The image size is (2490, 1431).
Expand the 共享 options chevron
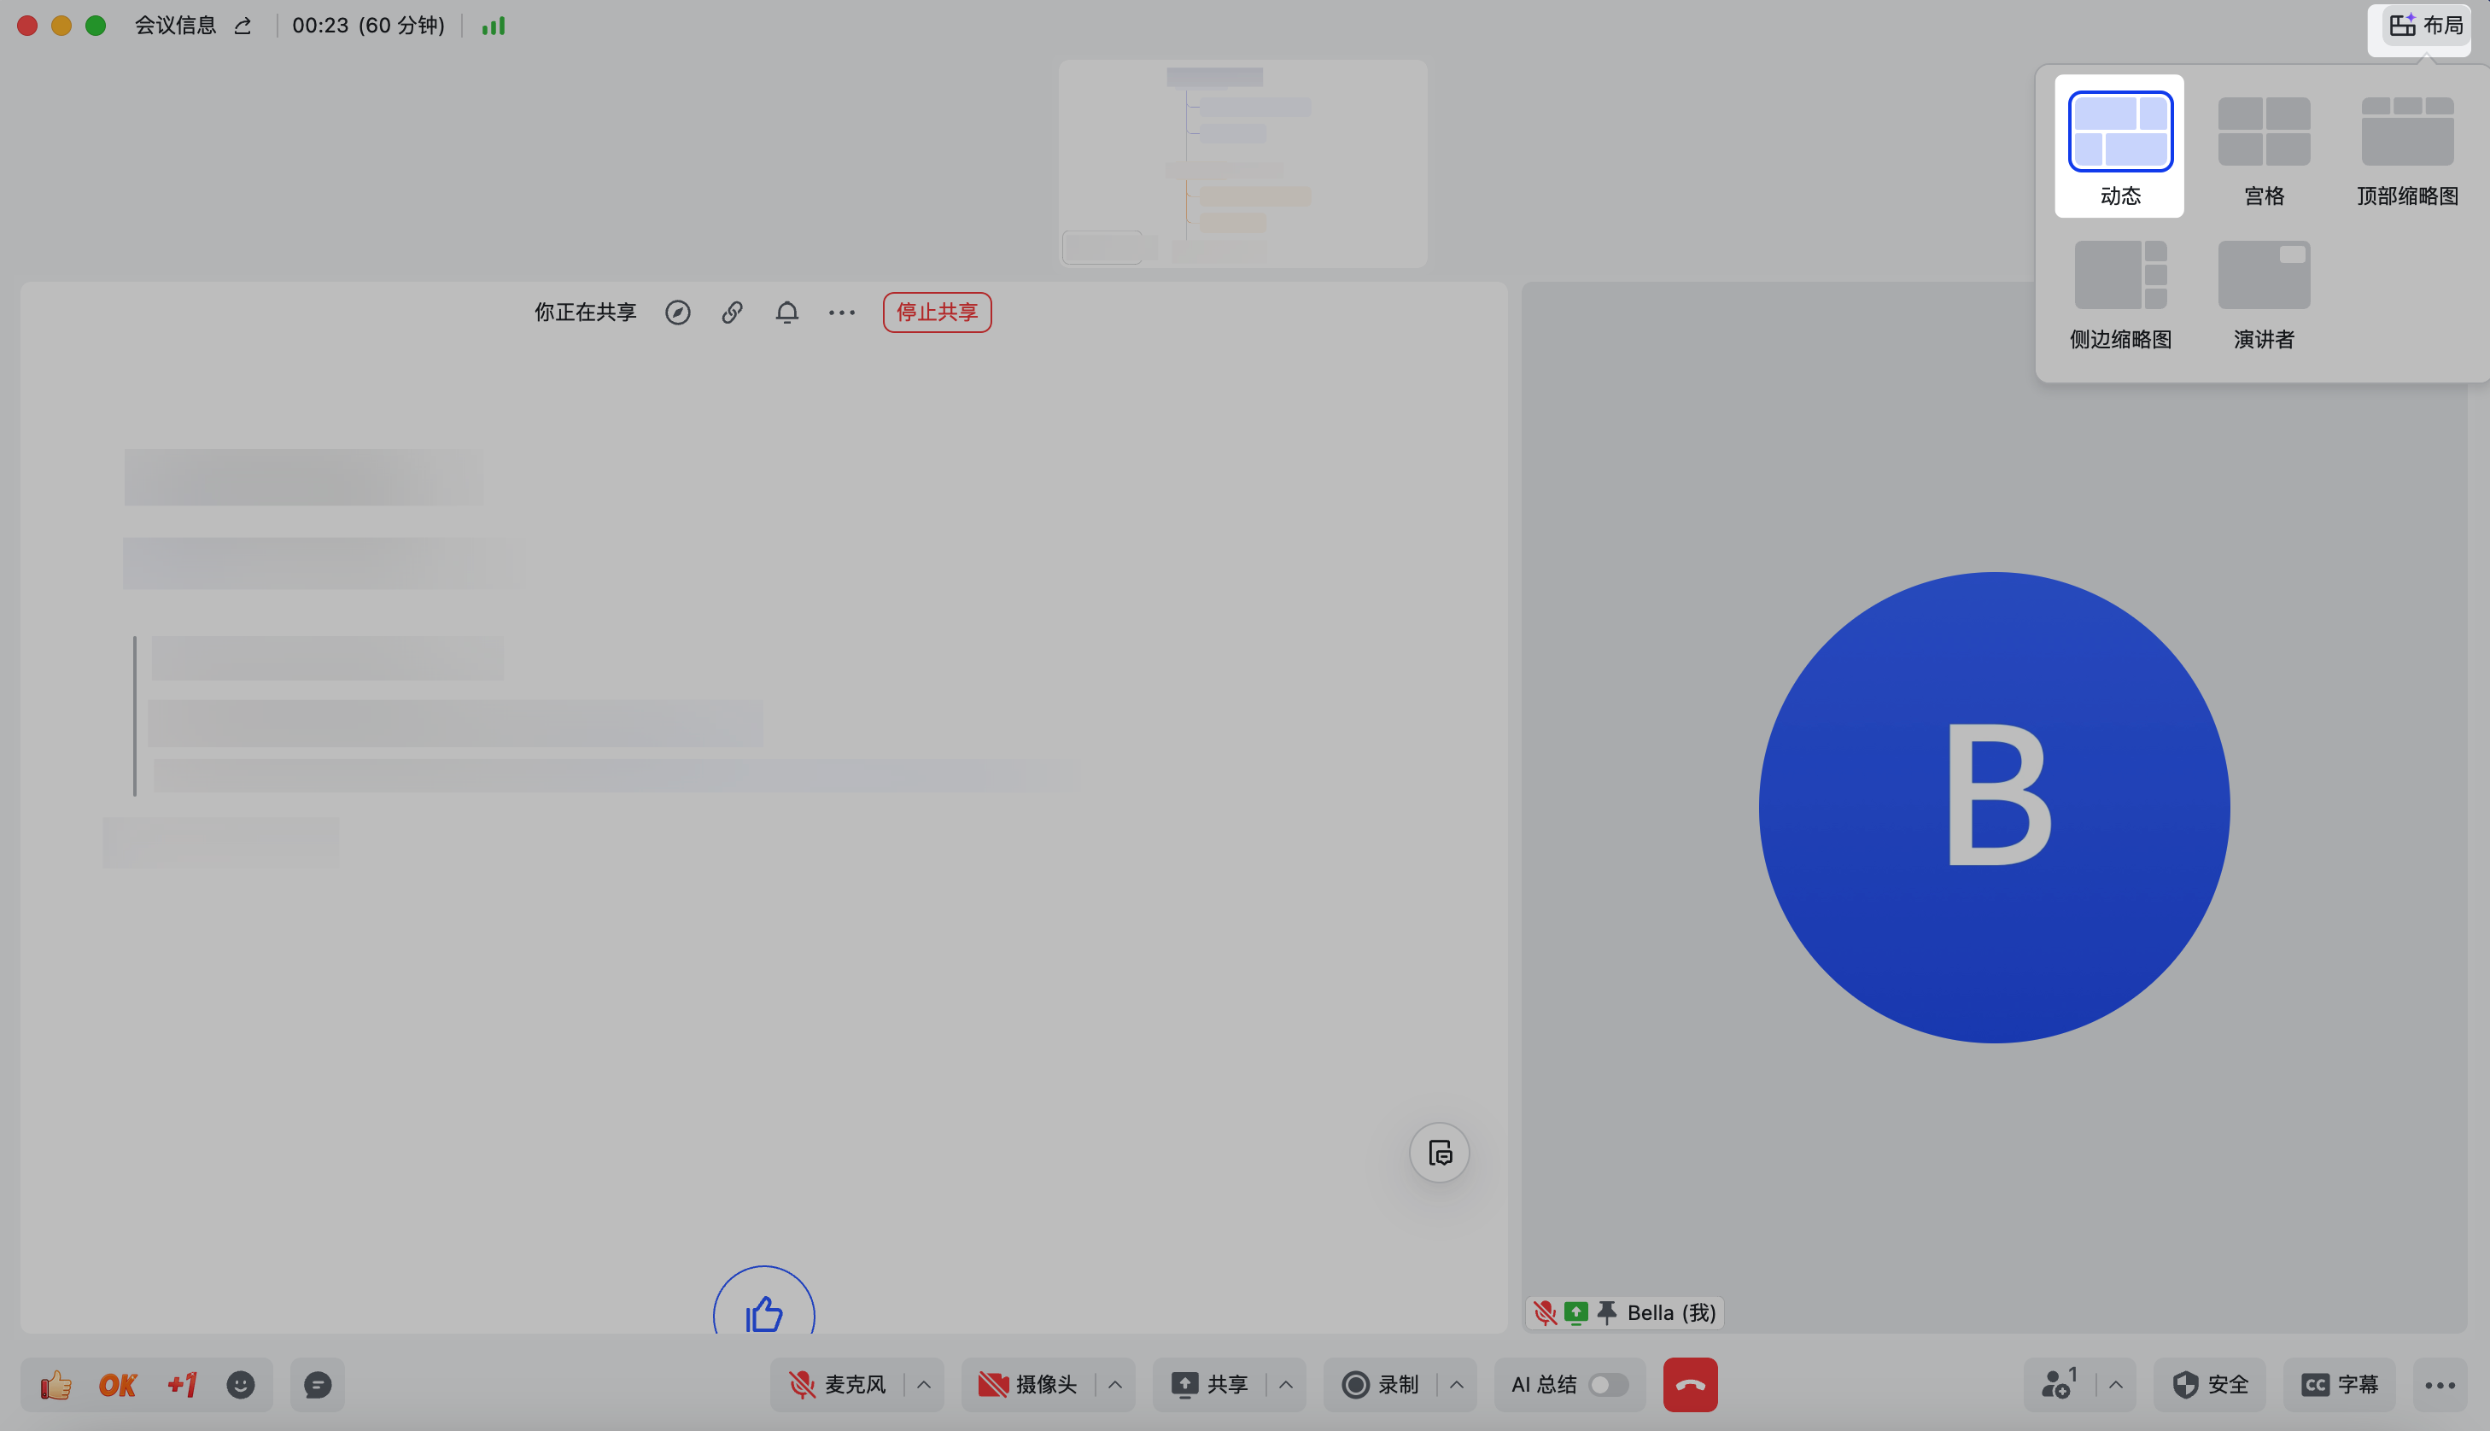point(1285,1385)
